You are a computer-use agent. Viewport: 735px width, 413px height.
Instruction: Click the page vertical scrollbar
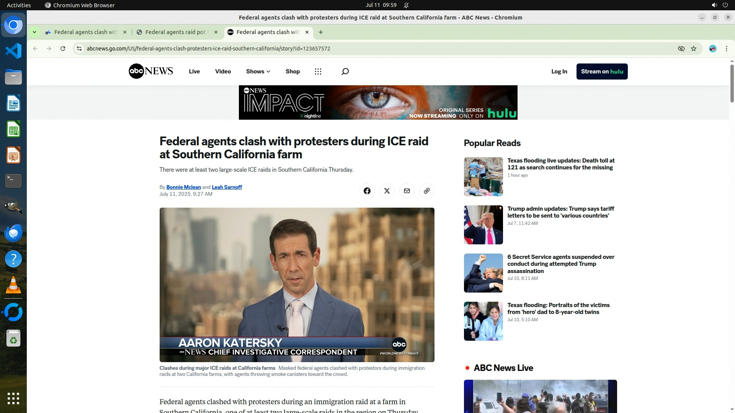click(732, 83)
